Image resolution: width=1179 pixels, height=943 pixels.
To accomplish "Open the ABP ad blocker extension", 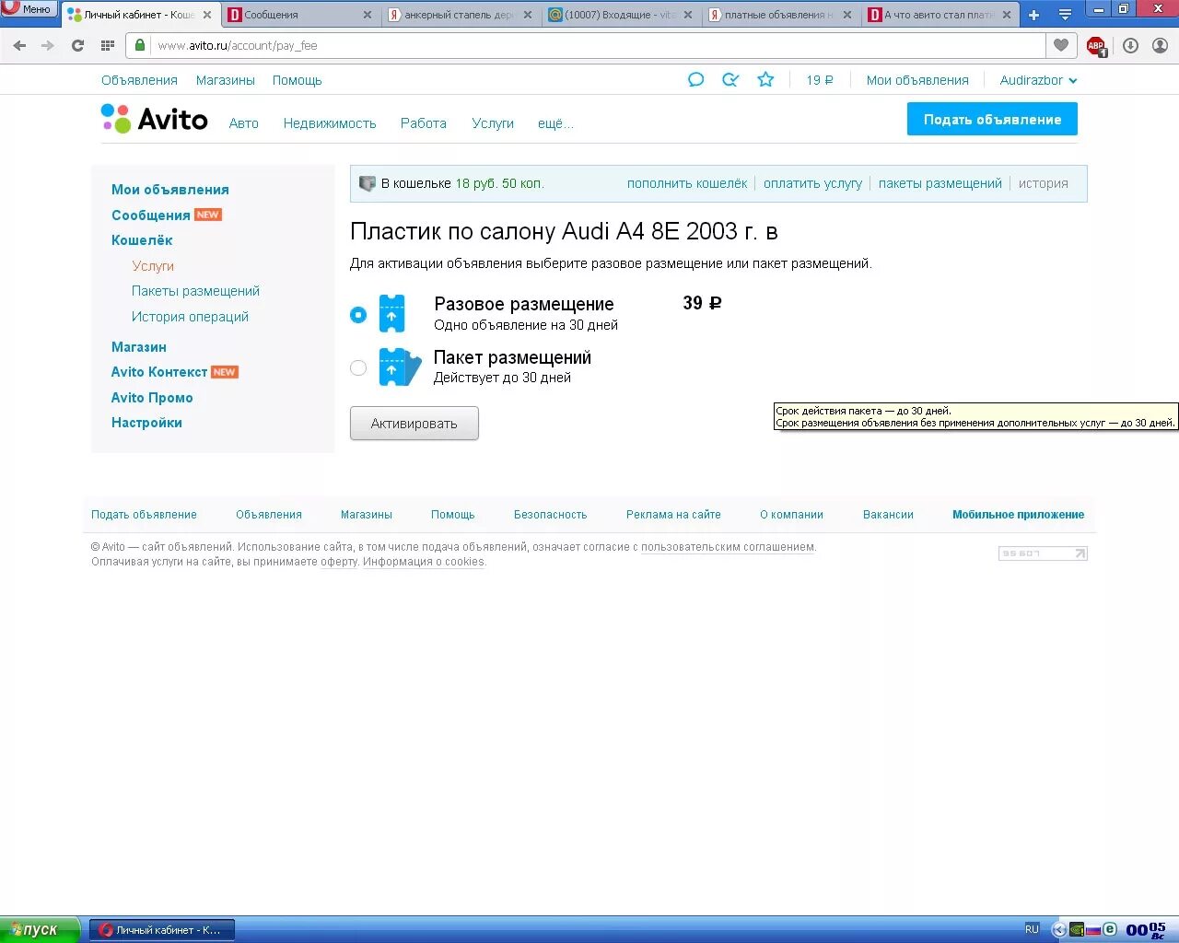I will point(1096,45).
